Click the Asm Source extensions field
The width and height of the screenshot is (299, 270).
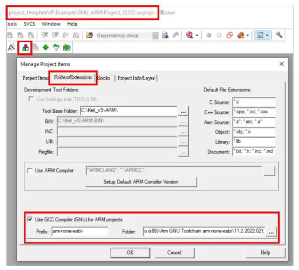[x=254, y=122]
